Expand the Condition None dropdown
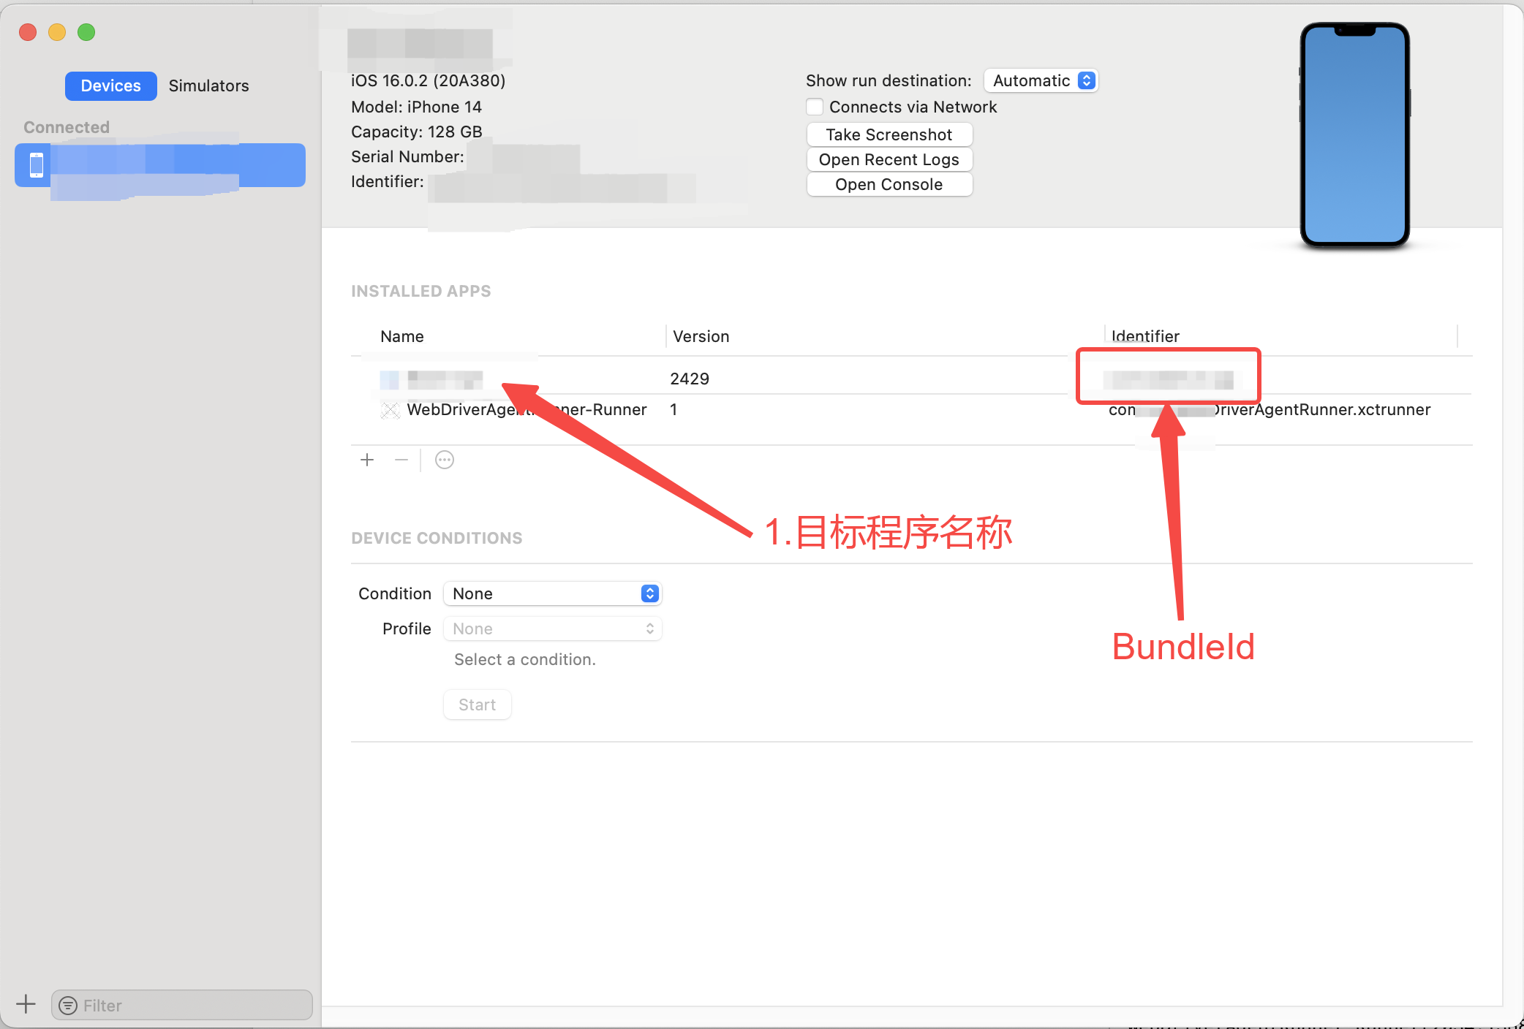This screenshot has width=1524, height=1029. 553,593
